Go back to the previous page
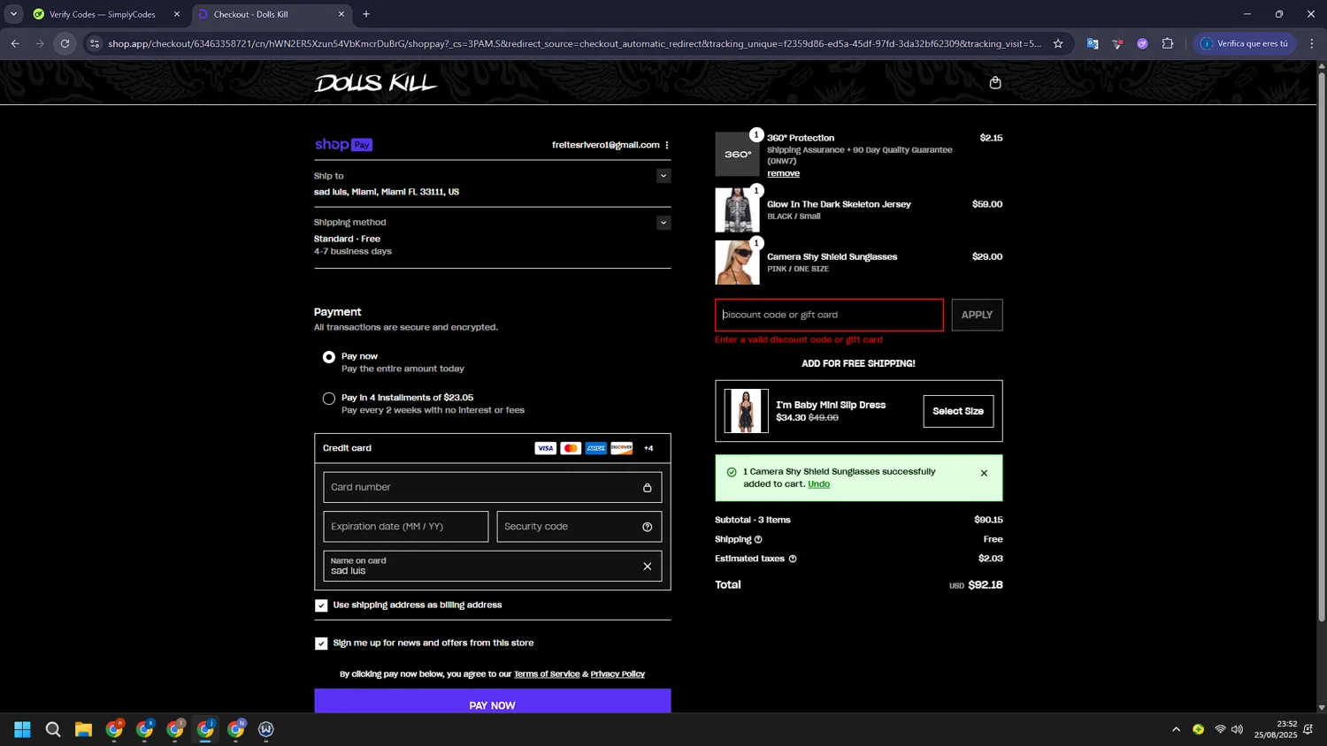Viewport: 1327px width, 746px height. 15,43
